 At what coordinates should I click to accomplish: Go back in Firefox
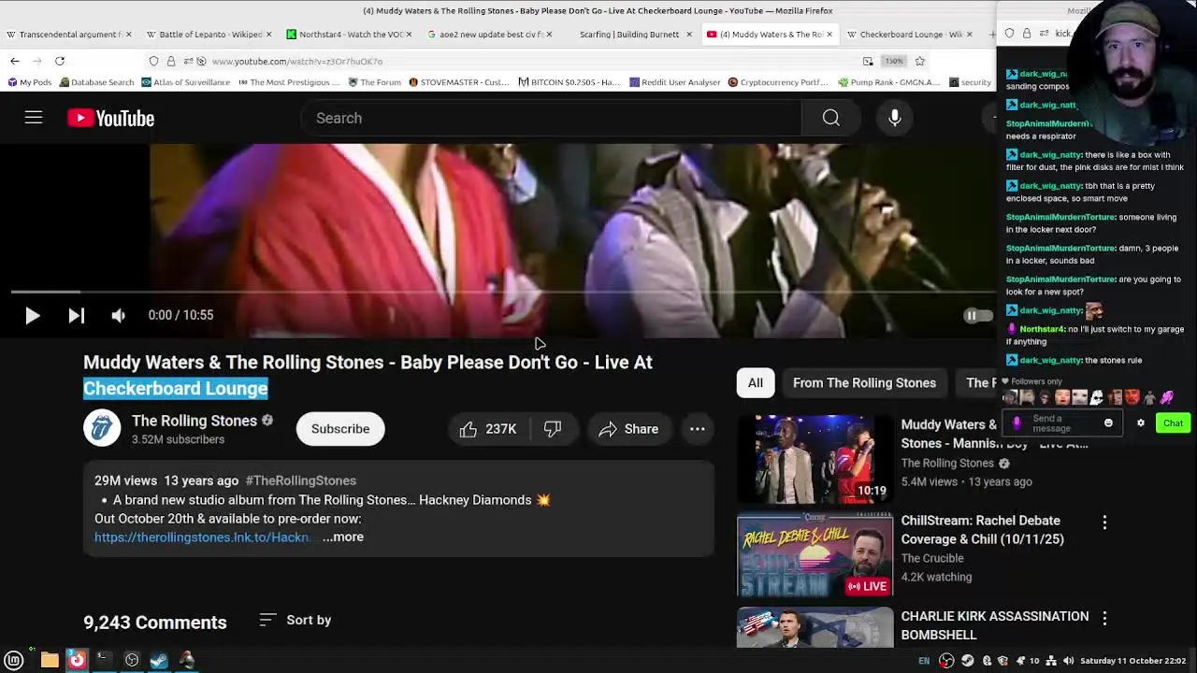click(15, 61)
